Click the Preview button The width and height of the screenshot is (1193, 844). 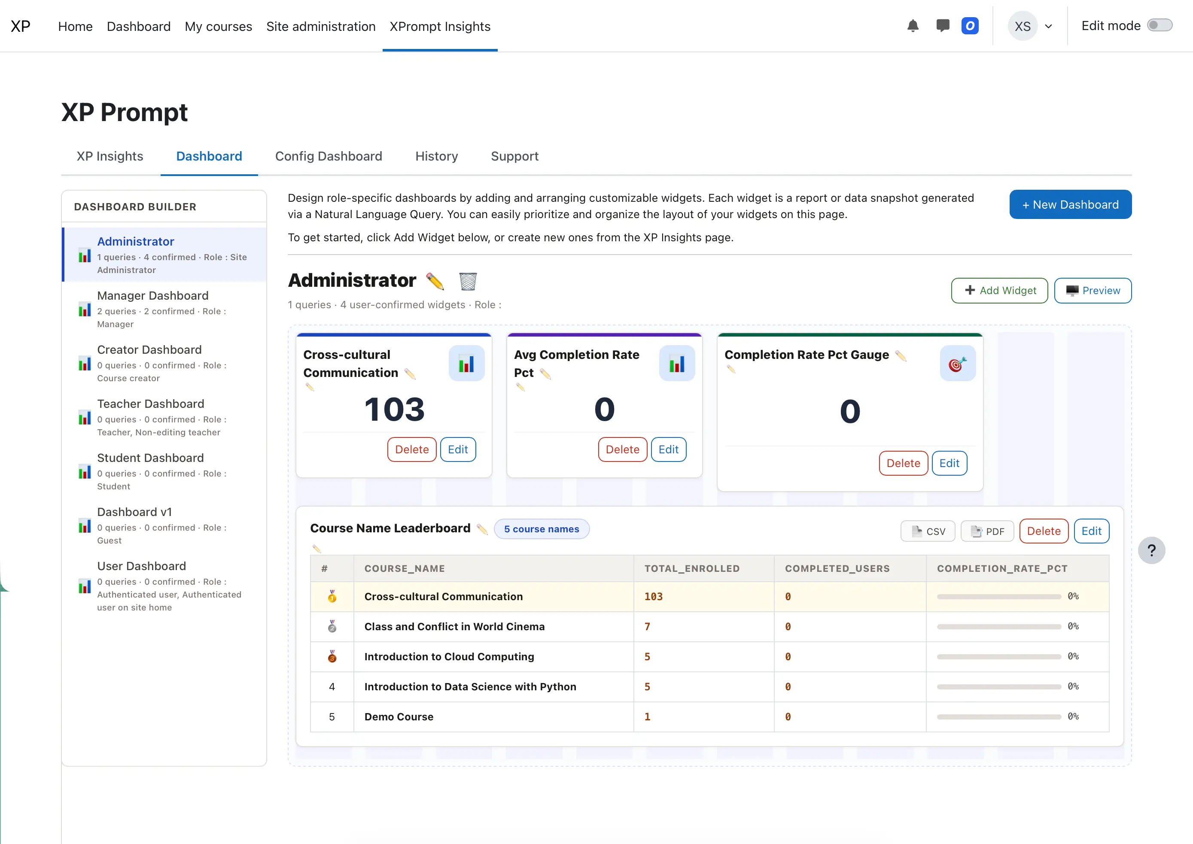coord(1093,291)
